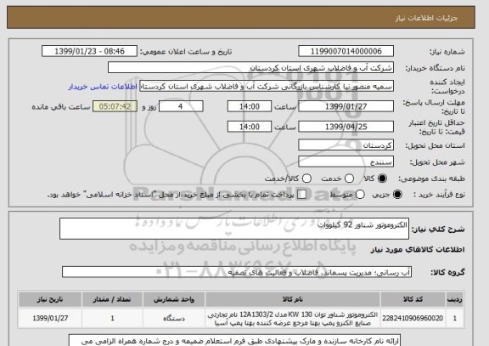Image resolution: width=489 pixels, height=346 pixels.
Task: Click the table need date cell 1399/01/27
Action: click(50, 318)
